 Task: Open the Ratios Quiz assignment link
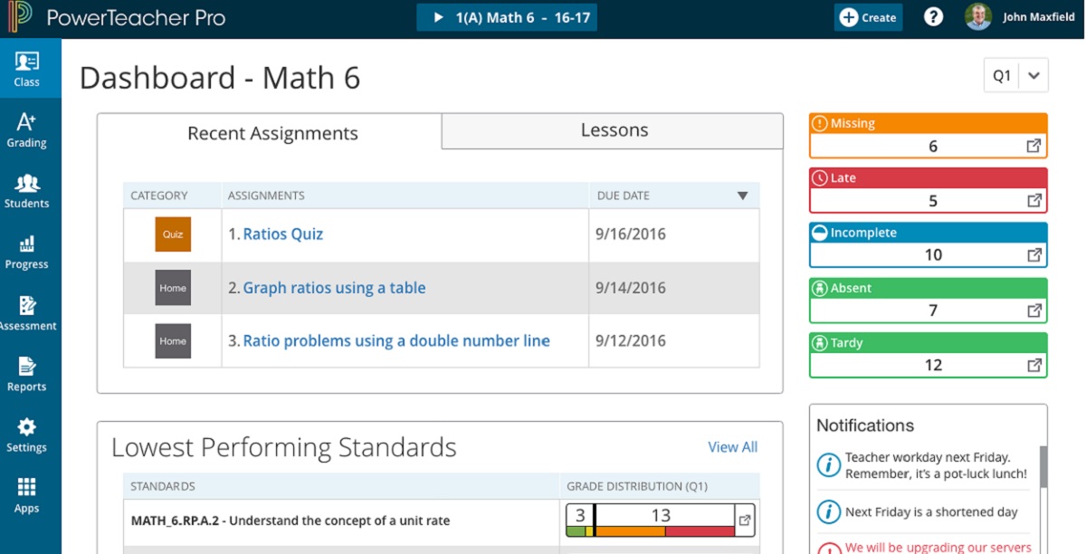click(282, 234)
